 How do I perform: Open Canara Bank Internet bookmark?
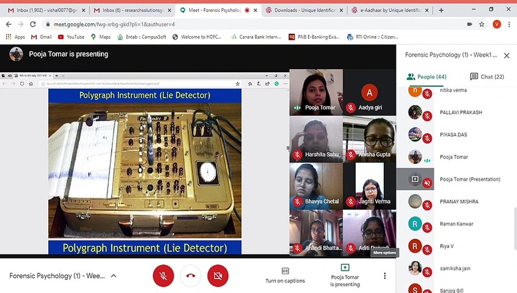(x=256, y=37)
